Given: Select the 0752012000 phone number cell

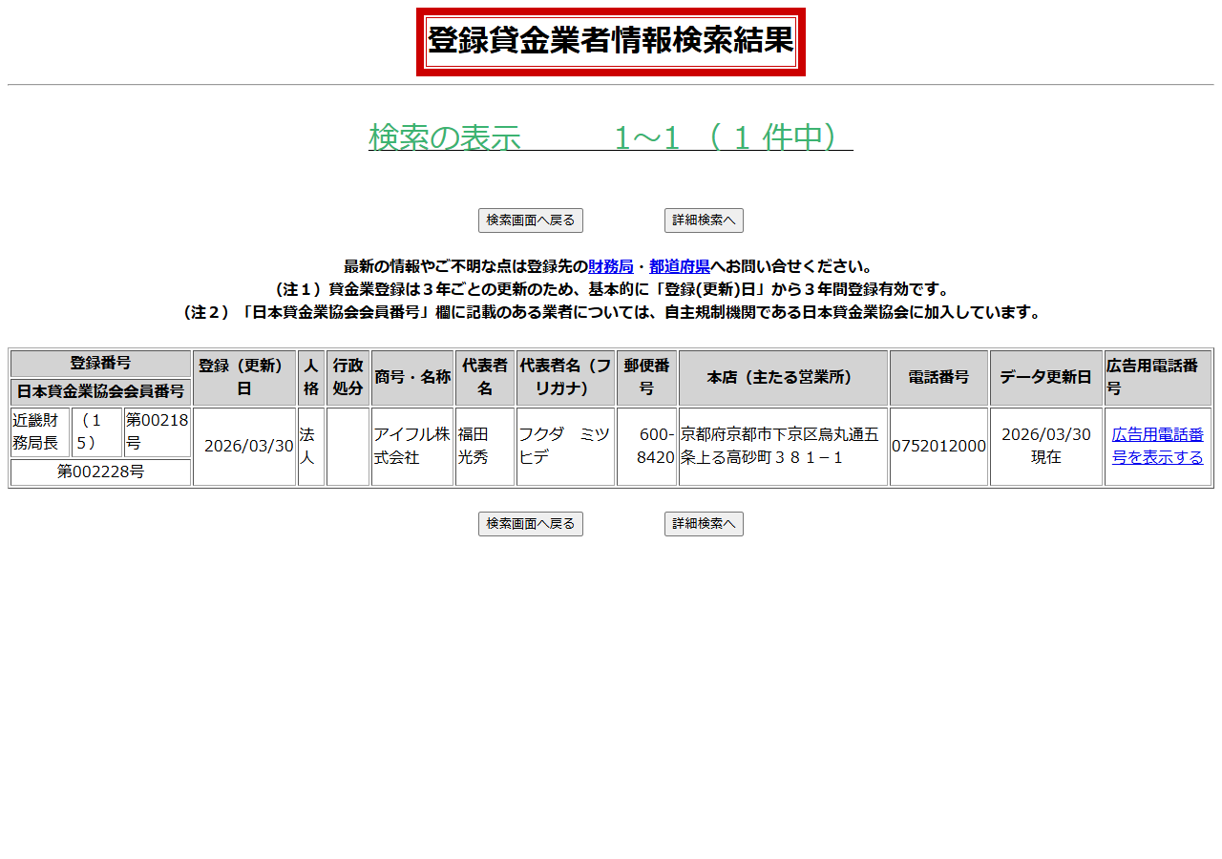Looking at the screenshot, I should [x=938, y=447].
